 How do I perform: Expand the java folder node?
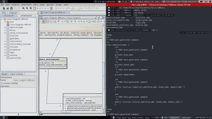[5, 22]
